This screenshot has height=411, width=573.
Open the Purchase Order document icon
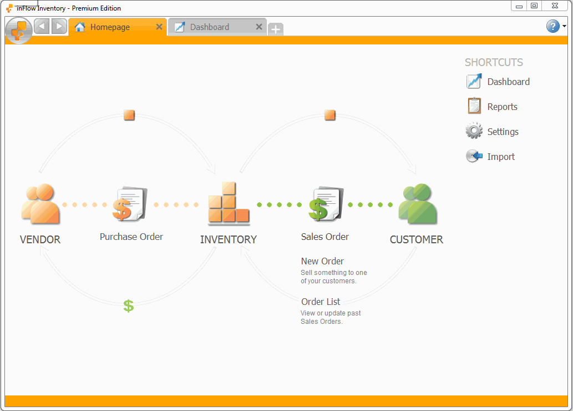pos(131,204)
